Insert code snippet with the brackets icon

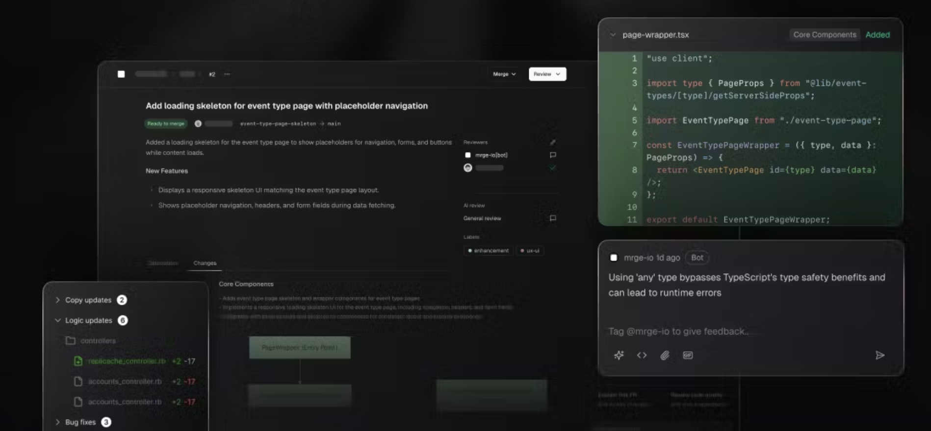642,355
